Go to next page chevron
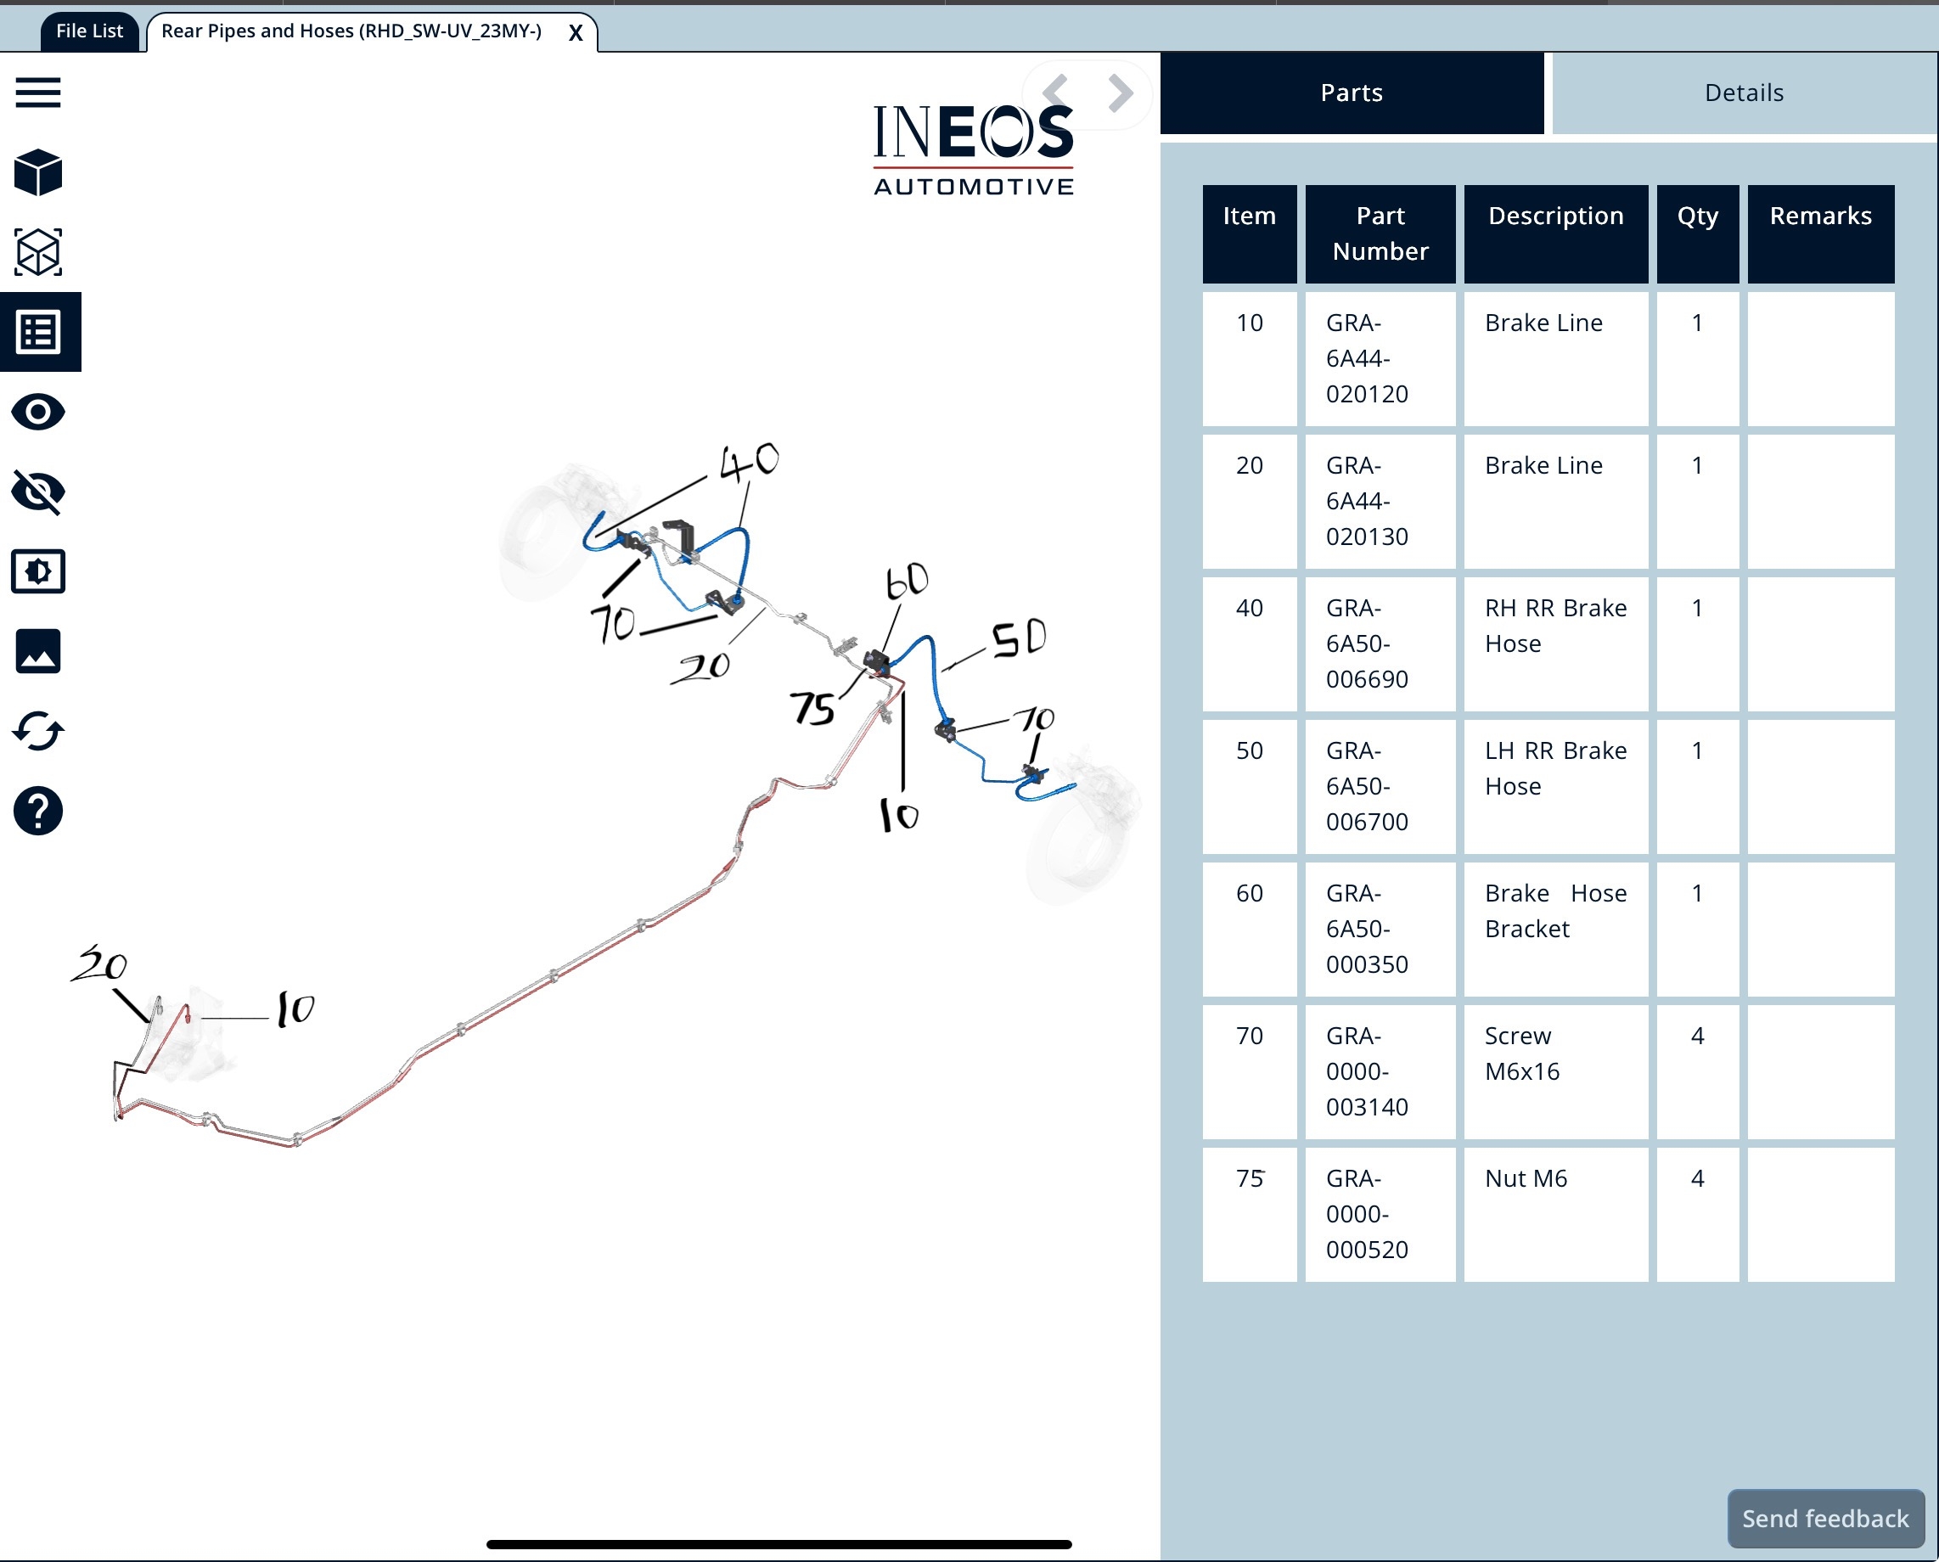Viewport: 1939px width, 1562px height. point(1121,93)
